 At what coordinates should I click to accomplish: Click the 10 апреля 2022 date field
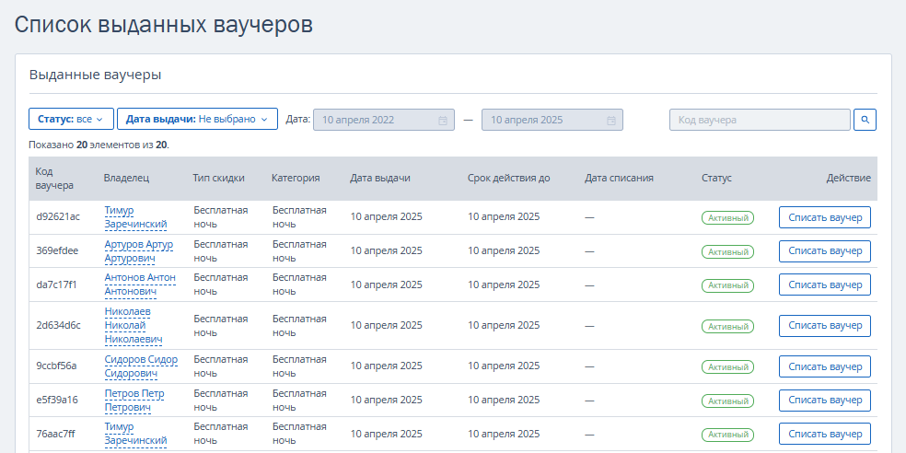[384, 120]
